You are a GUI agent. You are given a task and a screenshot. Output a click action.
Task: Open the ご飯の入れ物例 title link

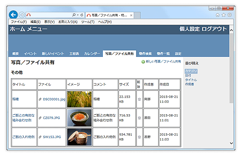(24, 137)
